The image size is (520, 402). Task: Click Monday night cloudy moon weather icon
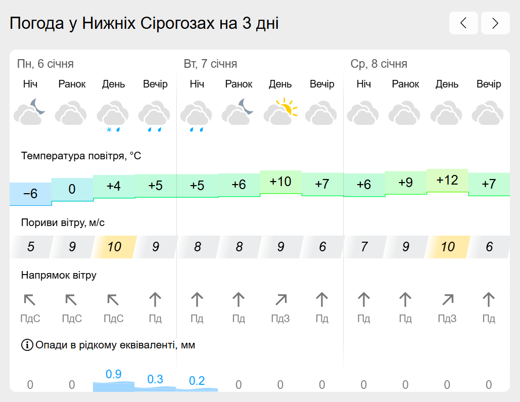[29, 112]
